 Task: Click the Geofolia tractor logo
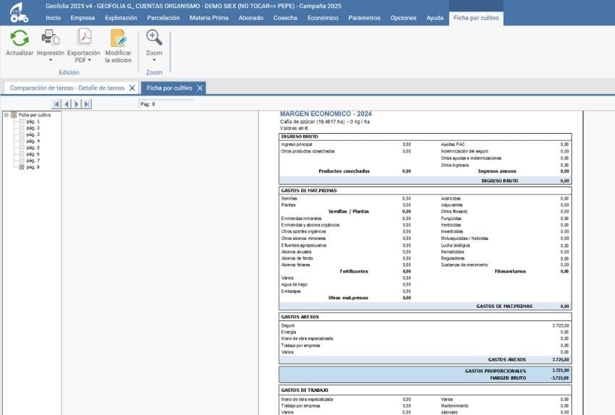(19, 12)
